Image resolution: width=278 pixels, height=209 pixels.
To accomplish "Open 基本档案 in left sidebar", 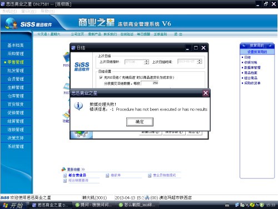I will [x=16, y=45].
